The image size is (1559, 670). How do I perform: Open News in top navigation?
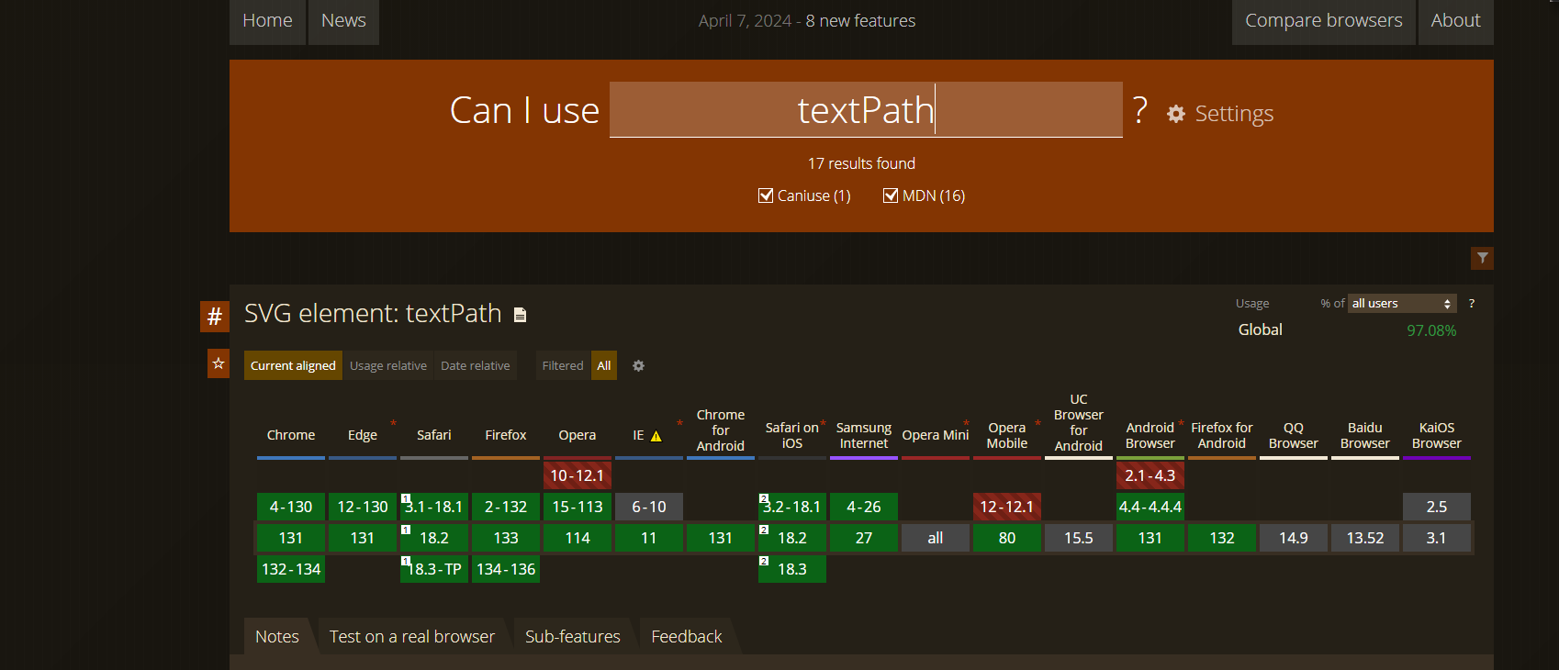coord(343,20)
